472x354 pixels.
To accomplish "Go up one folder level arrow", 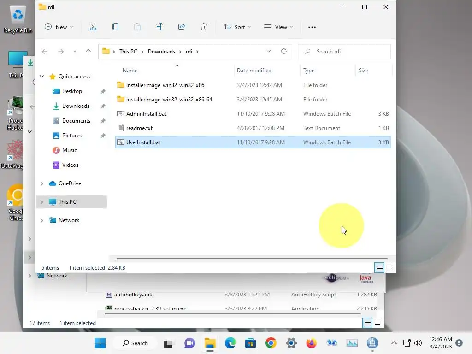I will [x=88, y=52].
